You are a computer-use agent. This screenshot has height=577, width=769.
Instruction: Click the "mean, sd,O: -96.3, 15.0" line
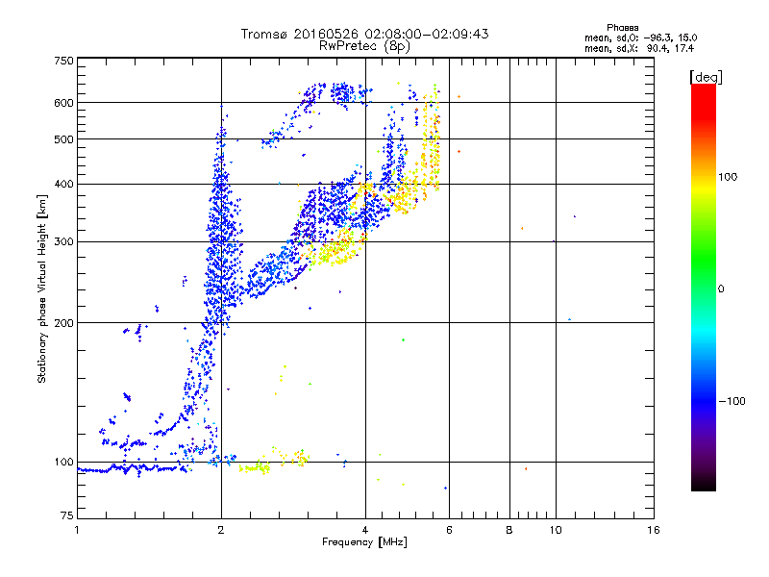pos(640,38)
